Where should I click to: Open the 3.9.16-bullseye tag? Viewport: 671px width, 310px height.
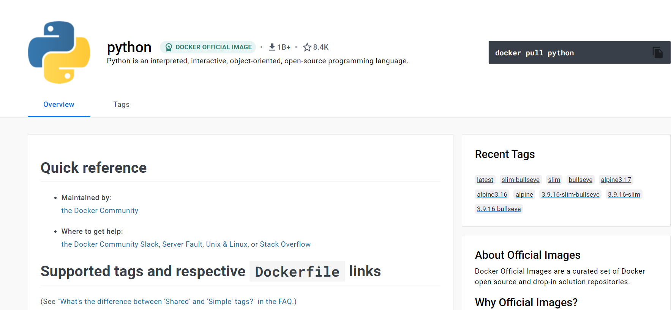(499, 209)
